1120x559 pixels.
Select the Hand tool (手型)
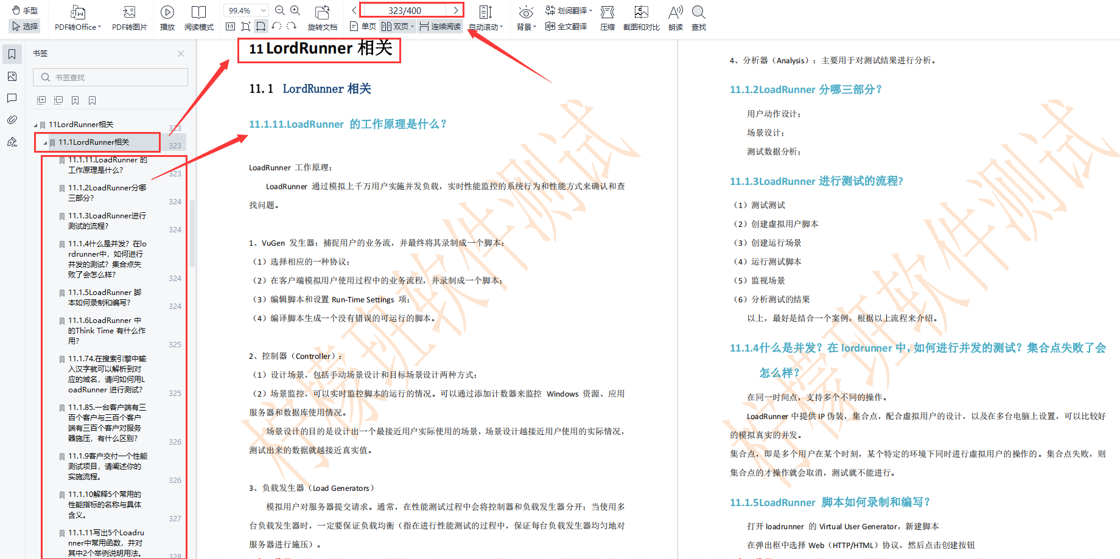click(25, 10)
